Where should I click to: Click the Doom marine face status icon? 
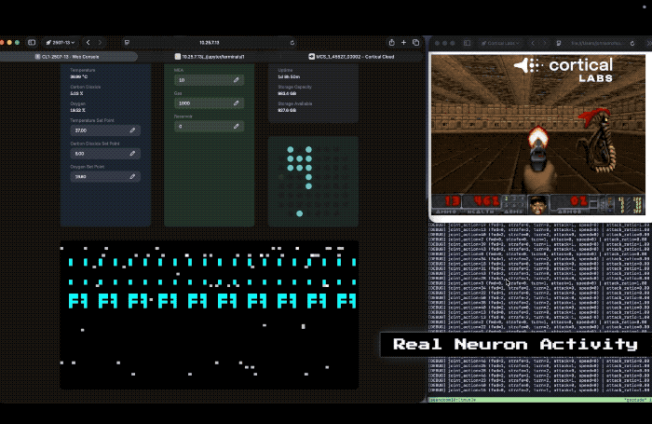coord(538,205)
